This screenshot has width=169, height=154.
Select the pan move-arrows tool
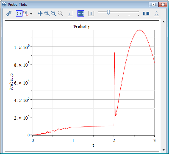40,14
